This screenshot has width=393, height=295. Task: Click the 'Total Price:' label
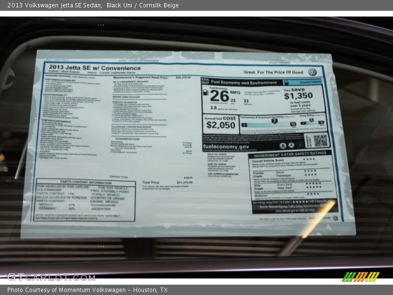pos(151,182)
